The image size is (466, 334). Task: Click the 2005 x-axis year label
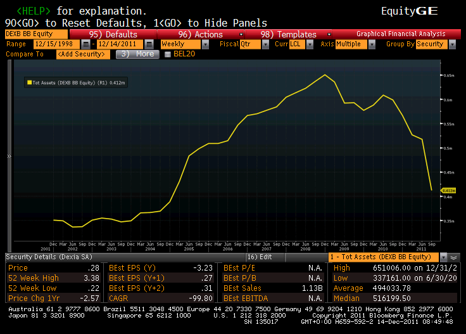pyautogui.click(x=189, y=249)
